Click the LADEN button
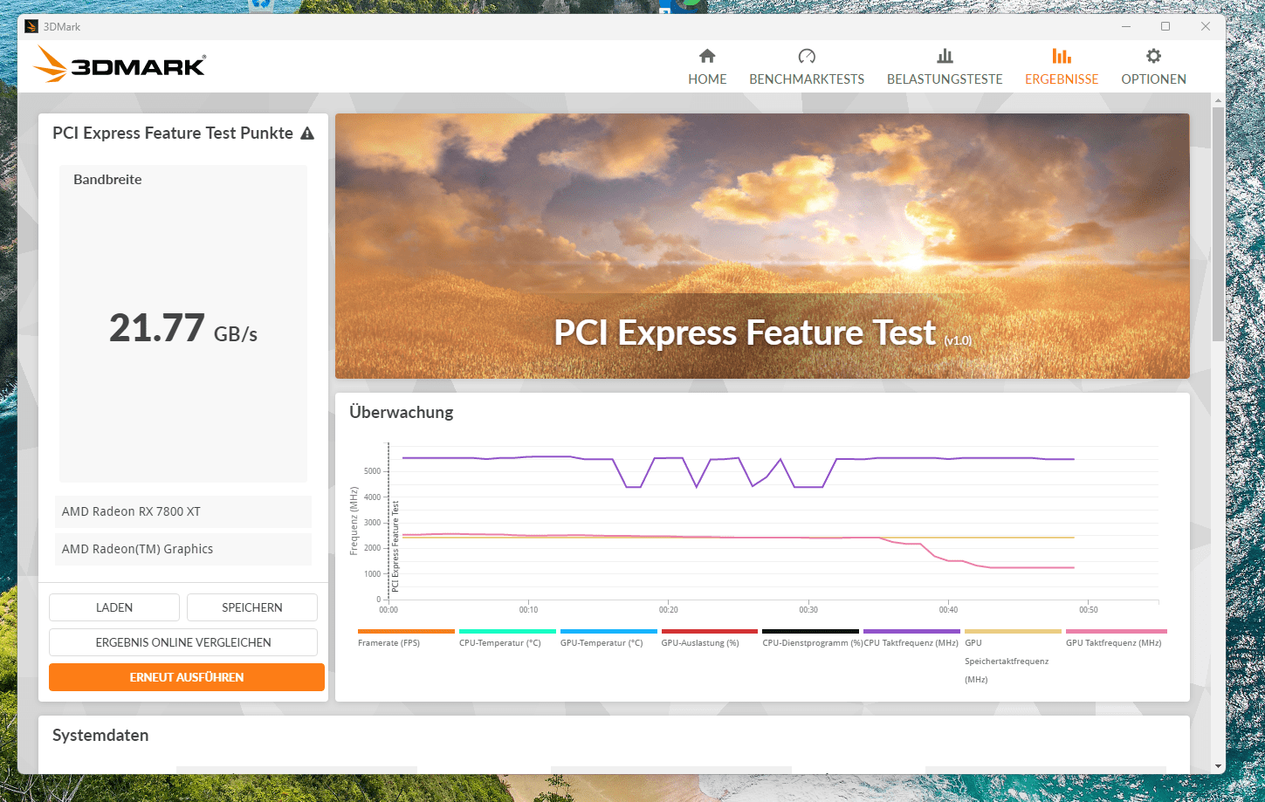The height and width of the screenshot is (802, 1265). click(x=114, y=607)
